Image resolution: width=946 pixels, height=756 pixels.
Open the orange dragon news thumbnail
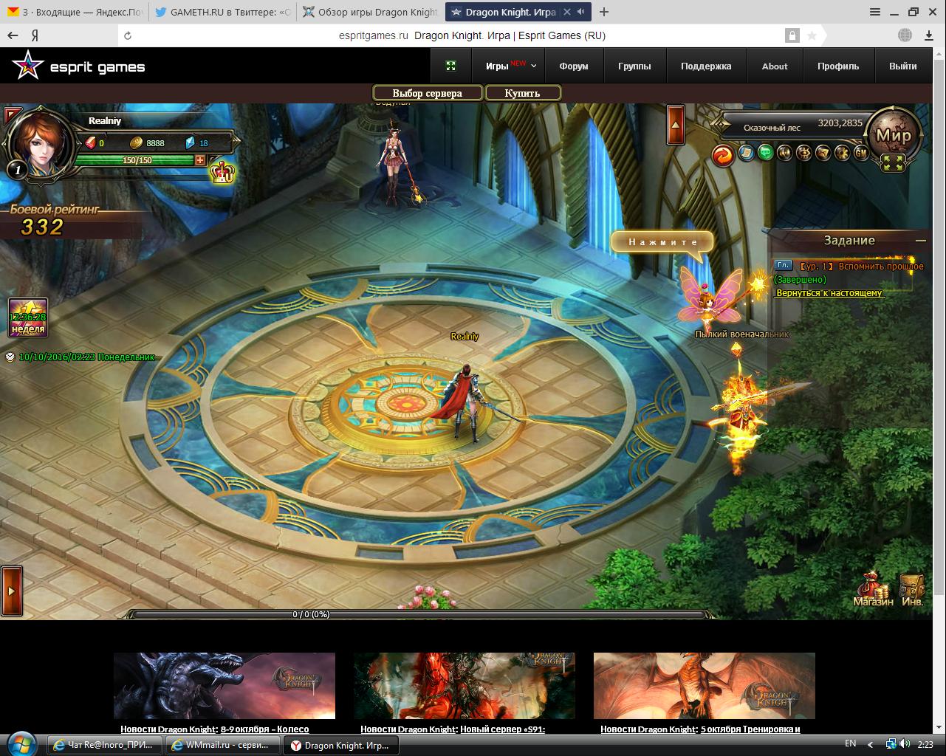705,686
